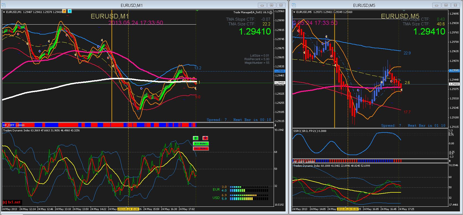Screen dimensions: 463x215
Task: Open the EURUSD,M1 chart dropdown triangle
Action: [x=4, y=12]
